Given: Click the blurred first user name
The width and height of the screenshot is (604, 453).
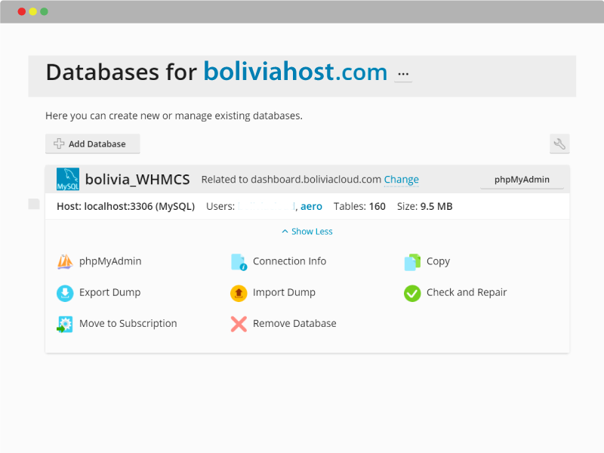Looking at the screenshot, I should click(x=267, y=206).
